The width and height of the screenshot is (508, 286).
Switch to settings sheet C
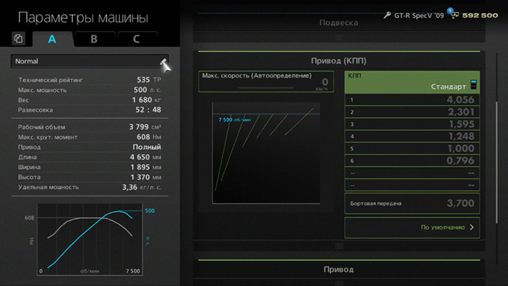click(x=136, y=39)
